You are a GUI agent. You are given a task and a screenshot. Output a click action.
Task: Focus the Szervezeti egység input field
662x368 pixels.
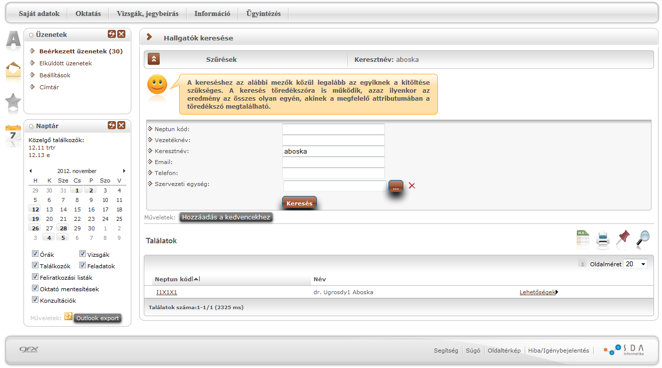(335, 186)
